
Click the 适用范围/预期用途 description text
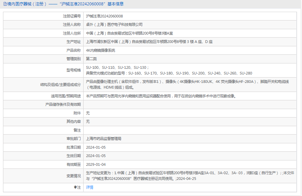[x=161, y=96]
